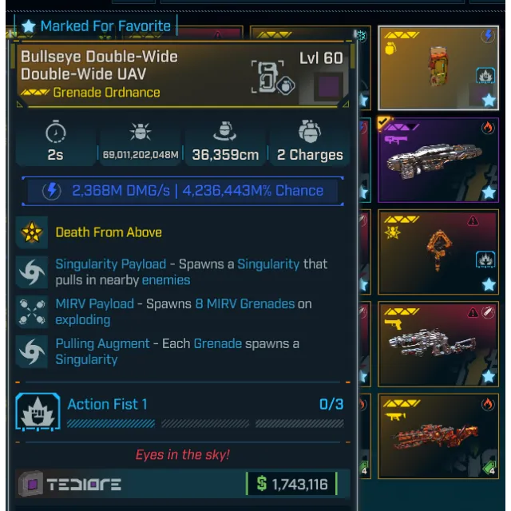
Task: Click the Action Fist 1 fist icon
Action: coord(38,412)
